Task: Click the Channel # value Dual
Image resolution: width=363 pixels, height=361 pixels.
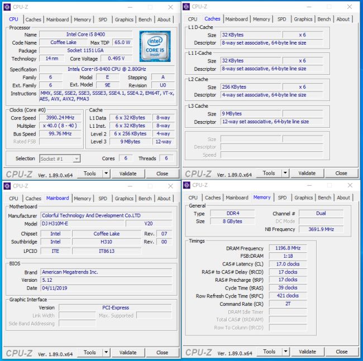Action: 321,213
